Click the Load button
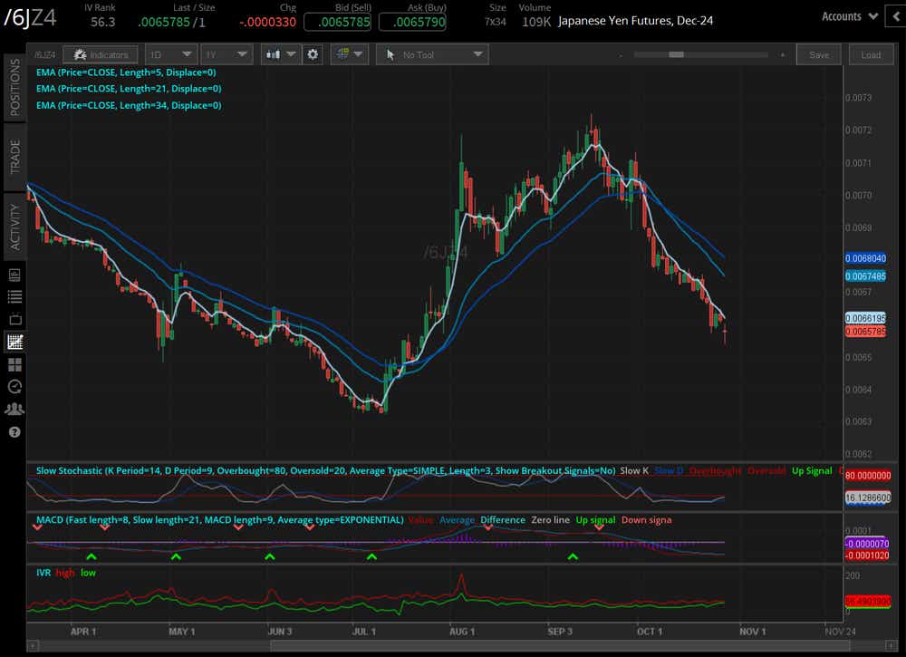The width and height of the screenshot is (906, 657). click(871, 54)
